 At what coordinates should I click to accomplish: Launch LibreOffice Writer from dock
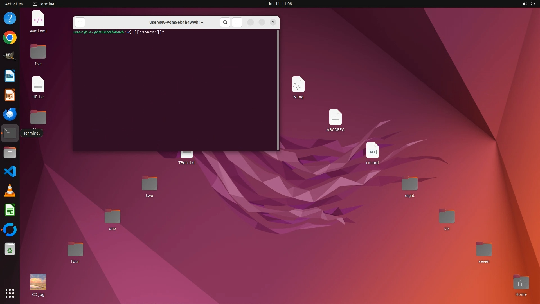click(x=10, y=76)
